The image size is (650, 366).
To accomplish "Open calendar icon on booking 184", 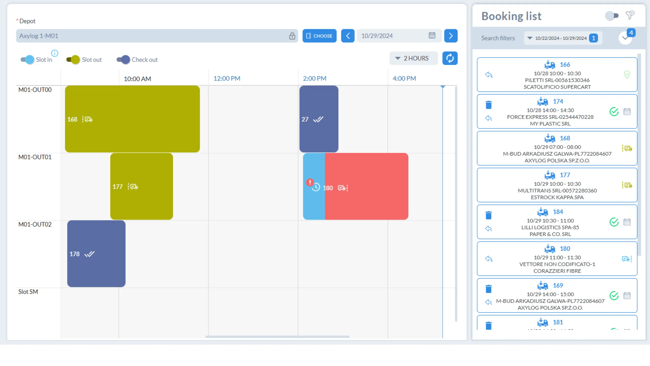I will pos(627,222).
